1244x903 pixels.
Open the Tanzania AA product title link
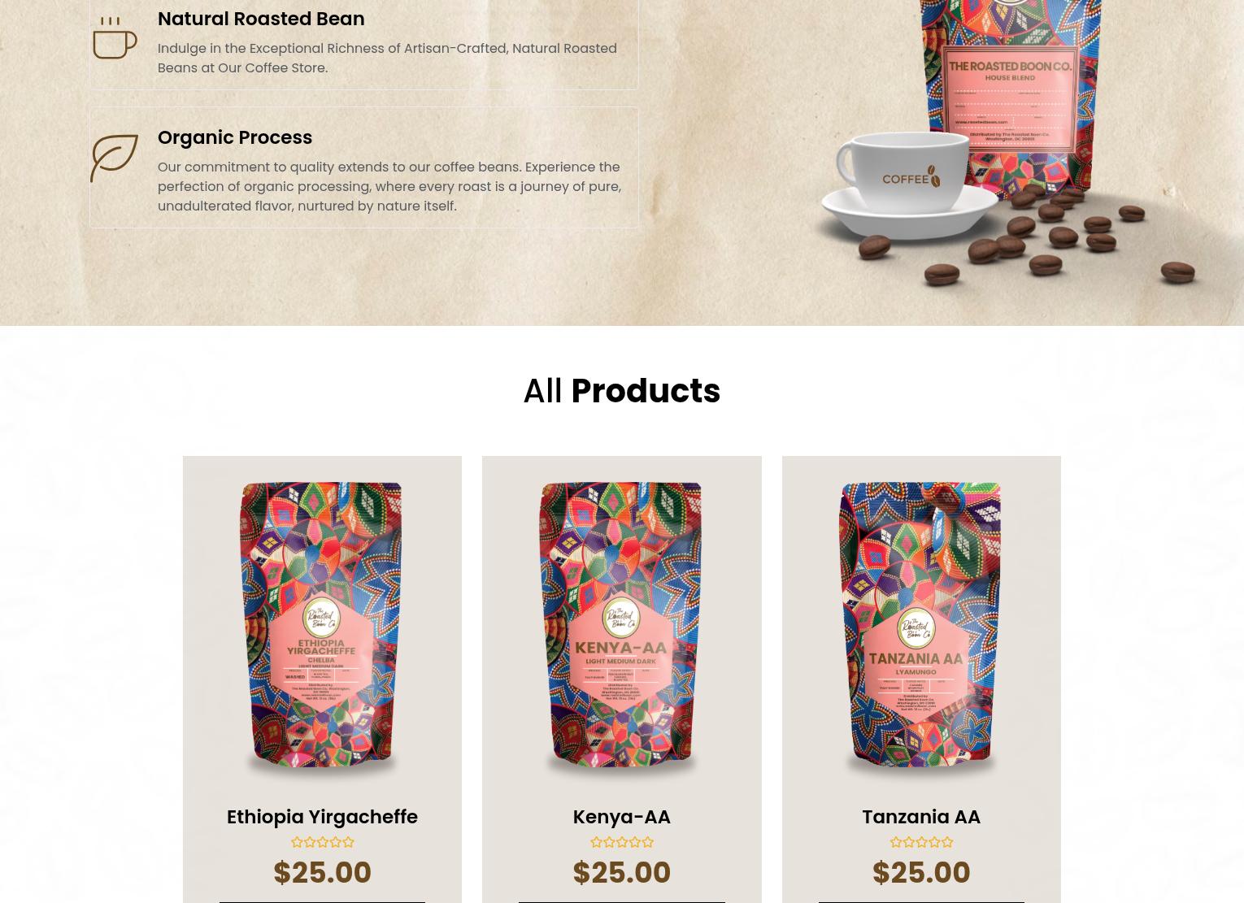point(921,817)
